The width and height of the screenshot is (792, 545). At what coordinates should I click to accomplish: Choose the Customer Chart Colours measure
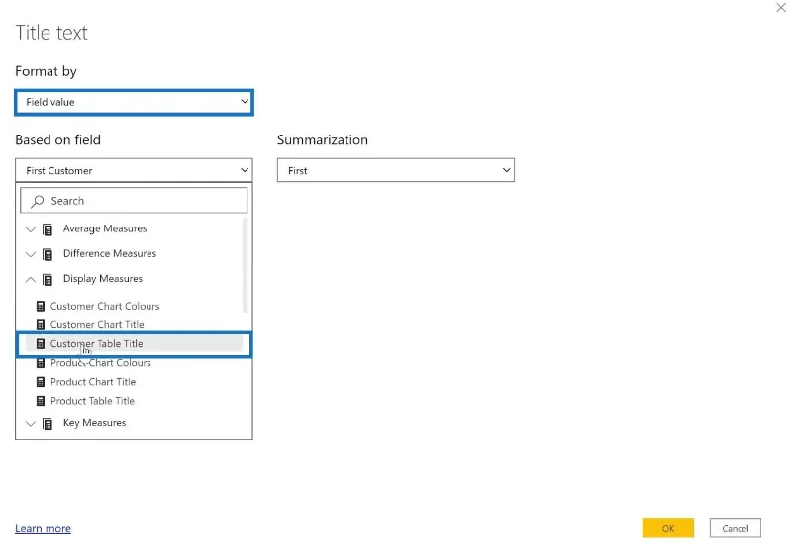coord(105,306)
